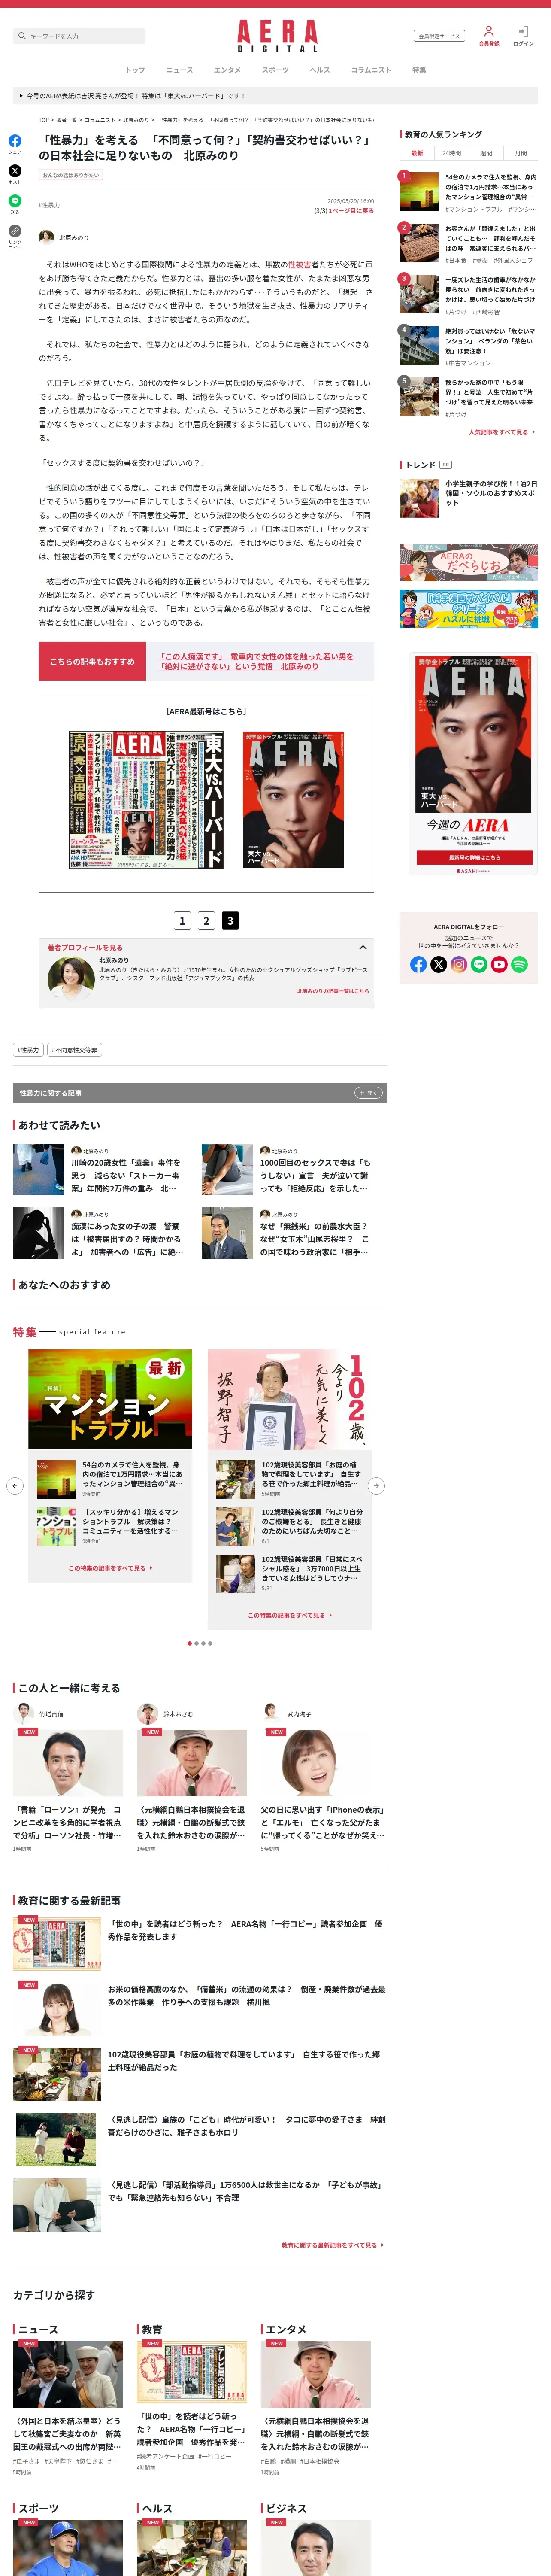551x2576 pixels.
Task: Go to article page 1
Action: click(182, 920)
